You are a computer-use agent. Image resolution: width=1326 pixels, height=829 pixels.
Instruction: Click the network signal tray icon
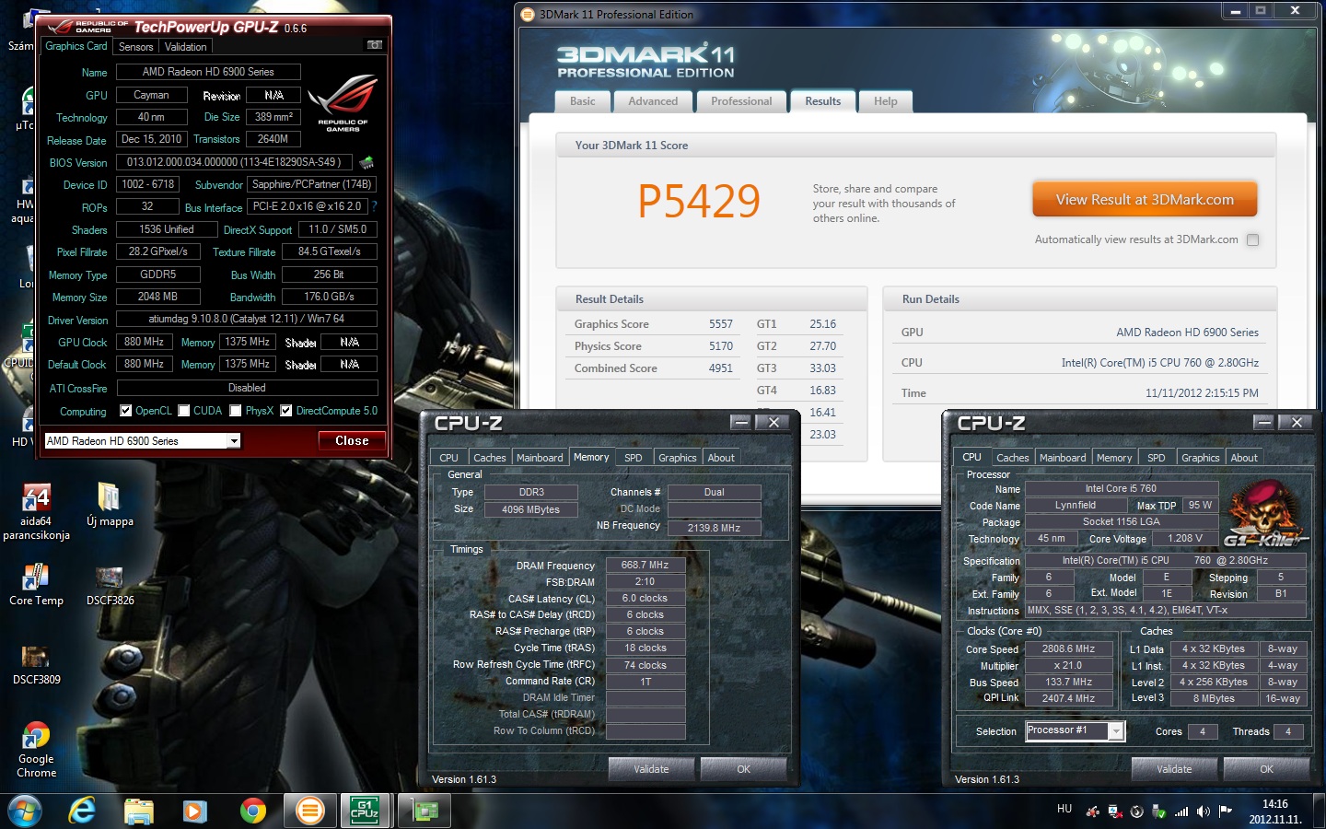[x=1181, y=811]
